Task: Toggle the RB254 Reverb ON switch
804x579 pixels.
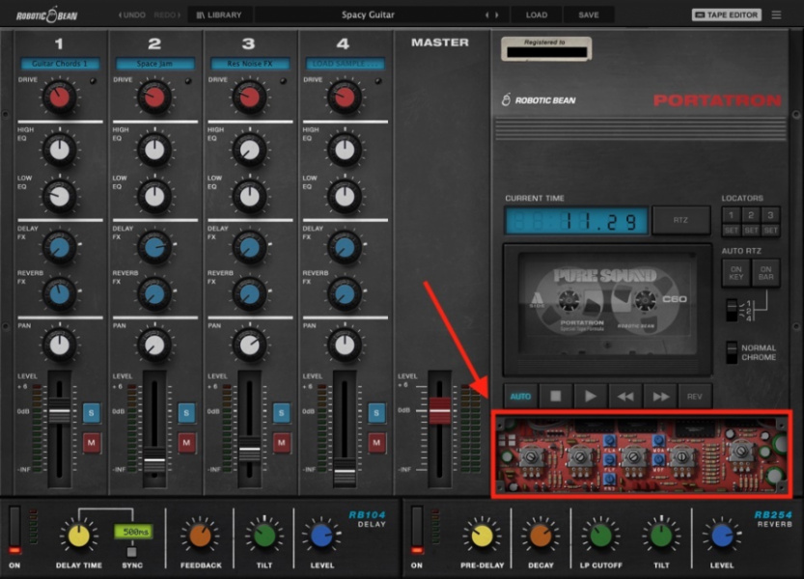Action: coord(417,531)
